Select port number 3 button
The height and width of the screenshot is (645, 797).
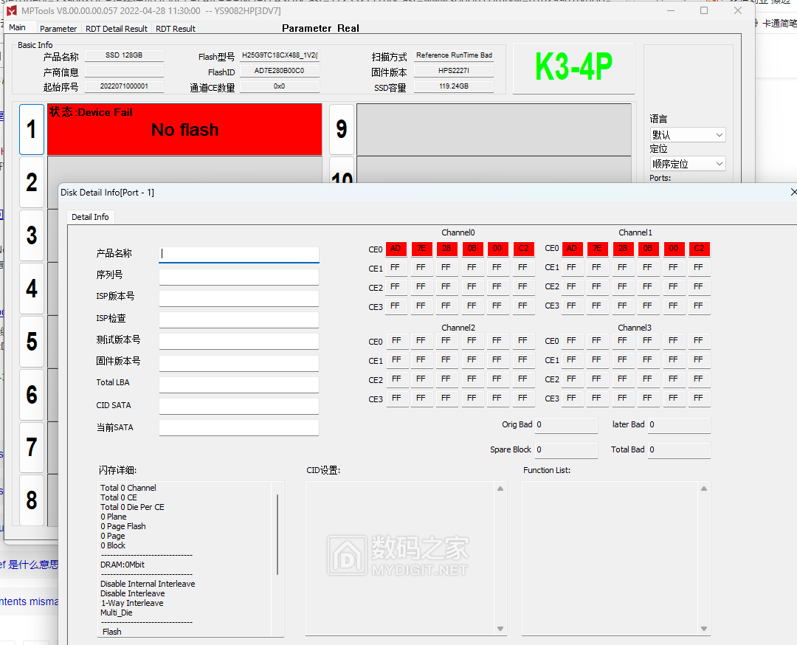click(31, 235)
